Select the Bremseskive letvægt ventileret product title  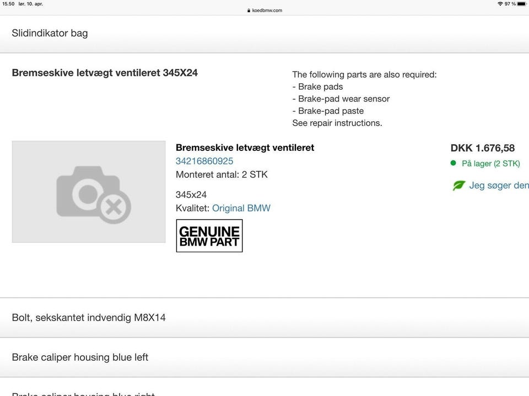coord(245,148)
